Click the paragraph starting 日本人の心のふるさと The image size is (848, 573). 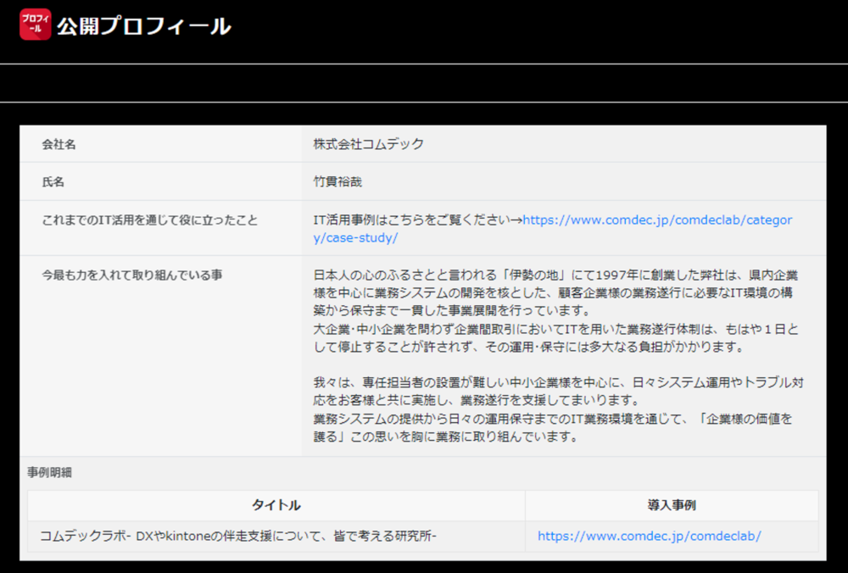556,292
